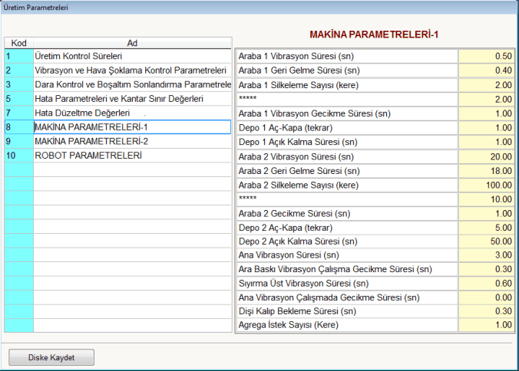
Task: Close the Üretim Parametreleri window
Action: tap(507, 8)
